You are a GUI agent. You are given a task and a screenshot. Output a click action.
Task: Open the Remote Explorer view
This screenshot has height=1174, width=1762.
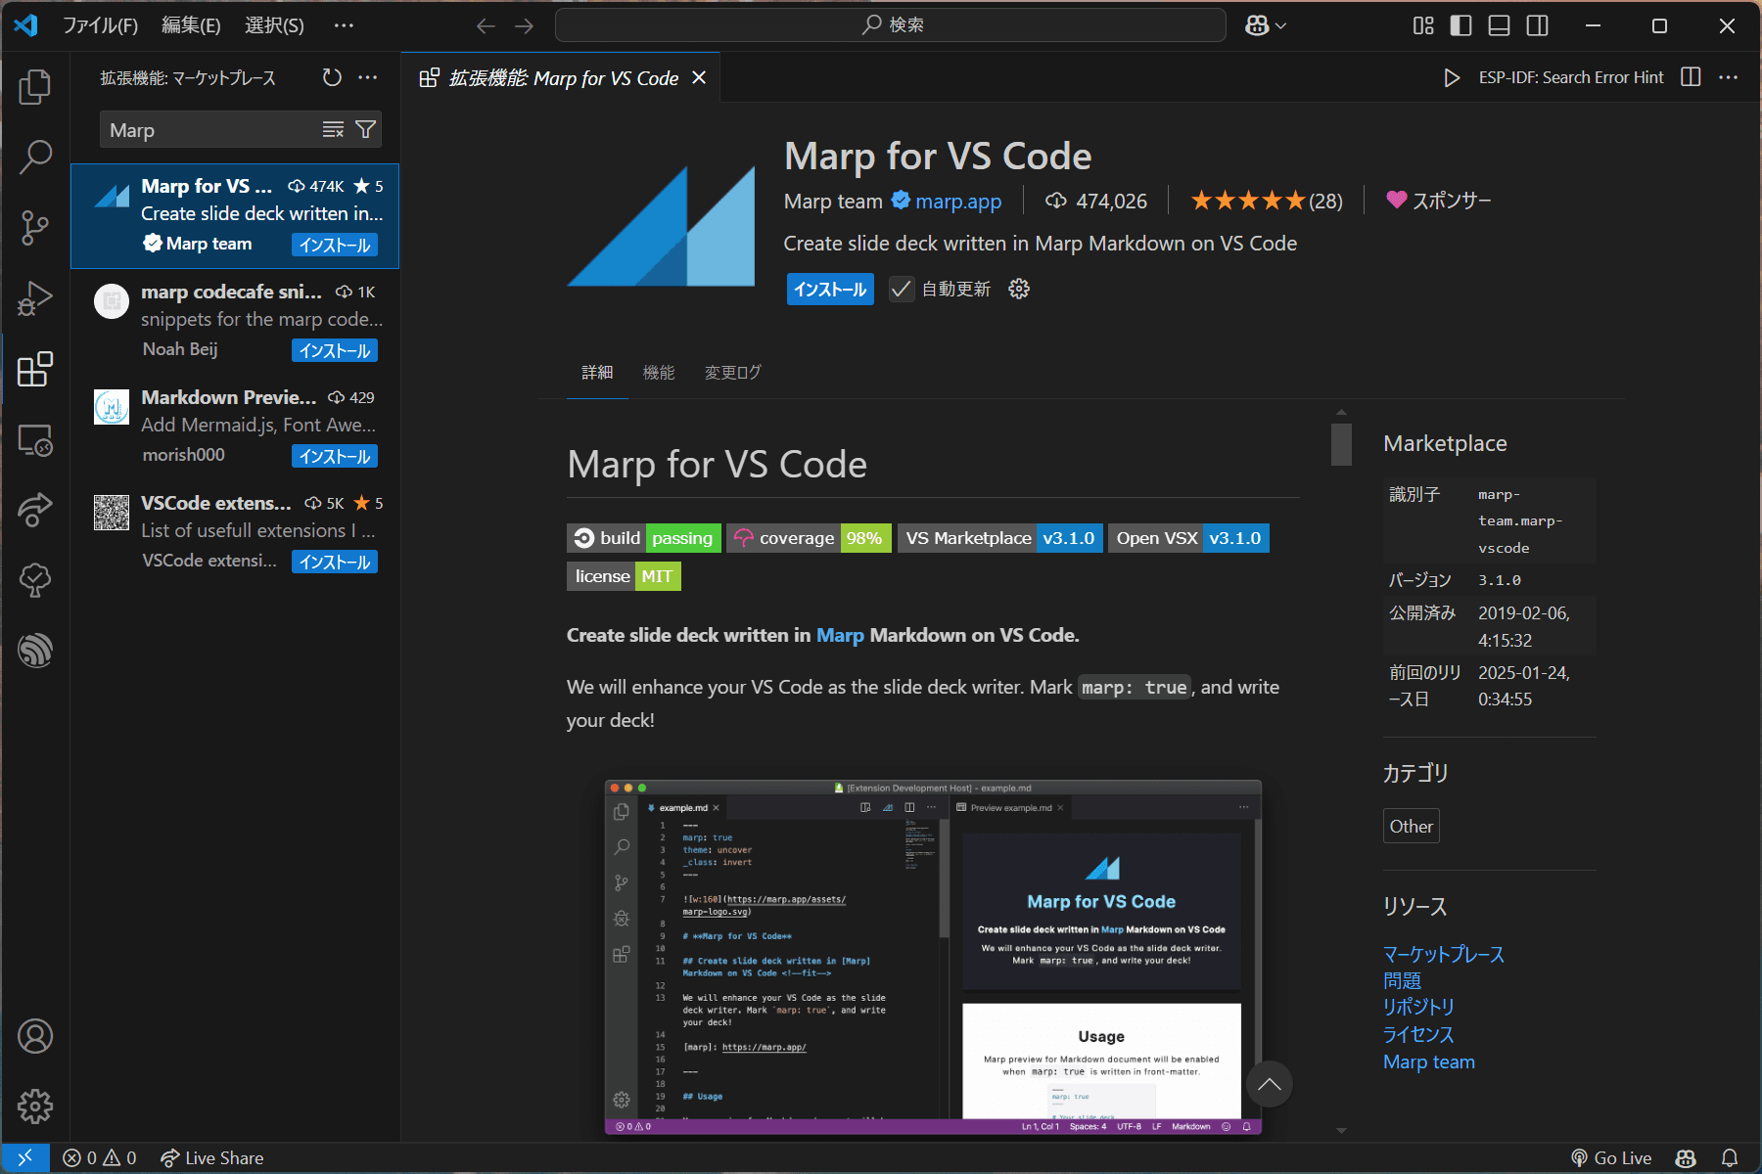coord(35,440)
